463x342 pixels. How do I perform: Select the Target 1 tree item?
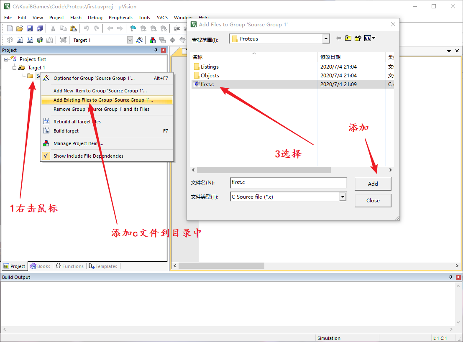tap(36, 68)
